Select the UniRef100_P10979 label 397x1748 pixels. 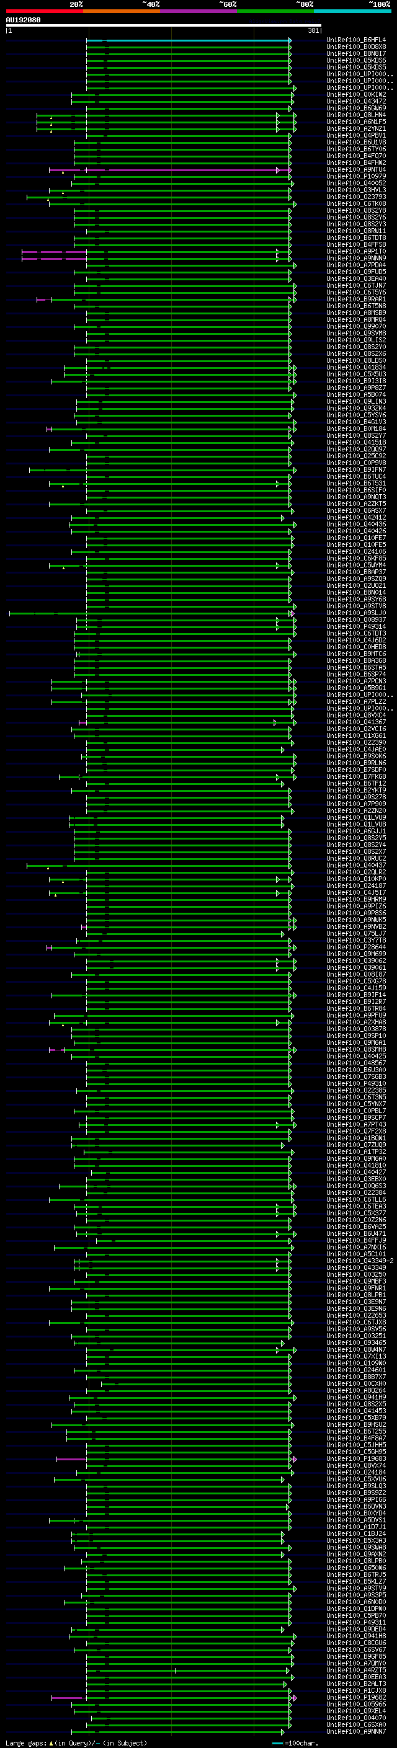click(355, 177)
